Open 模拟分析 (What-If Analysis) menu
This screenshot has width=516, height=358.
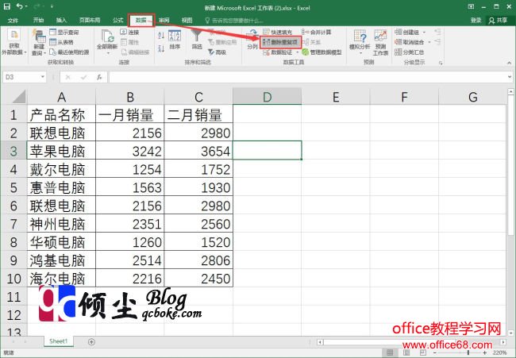(x=360, y=42)
